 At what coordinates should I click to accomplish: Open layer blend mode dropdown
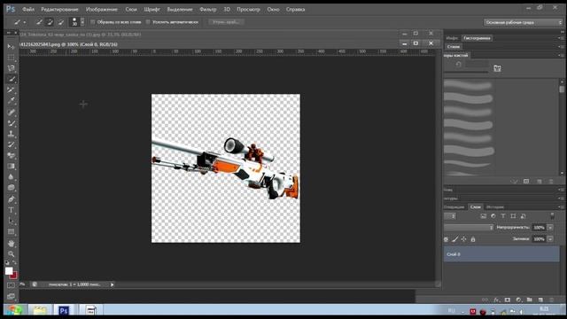[469, 228]
